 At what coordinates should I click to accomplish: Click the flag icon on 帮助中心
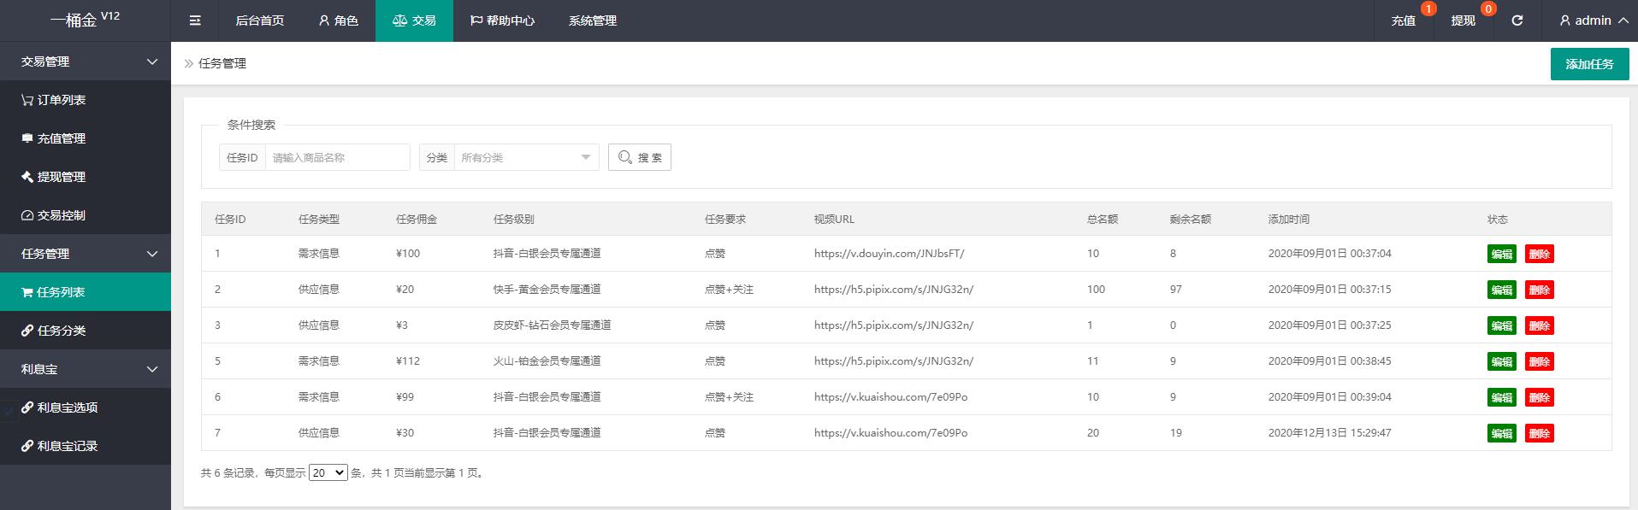coord(476,21)
